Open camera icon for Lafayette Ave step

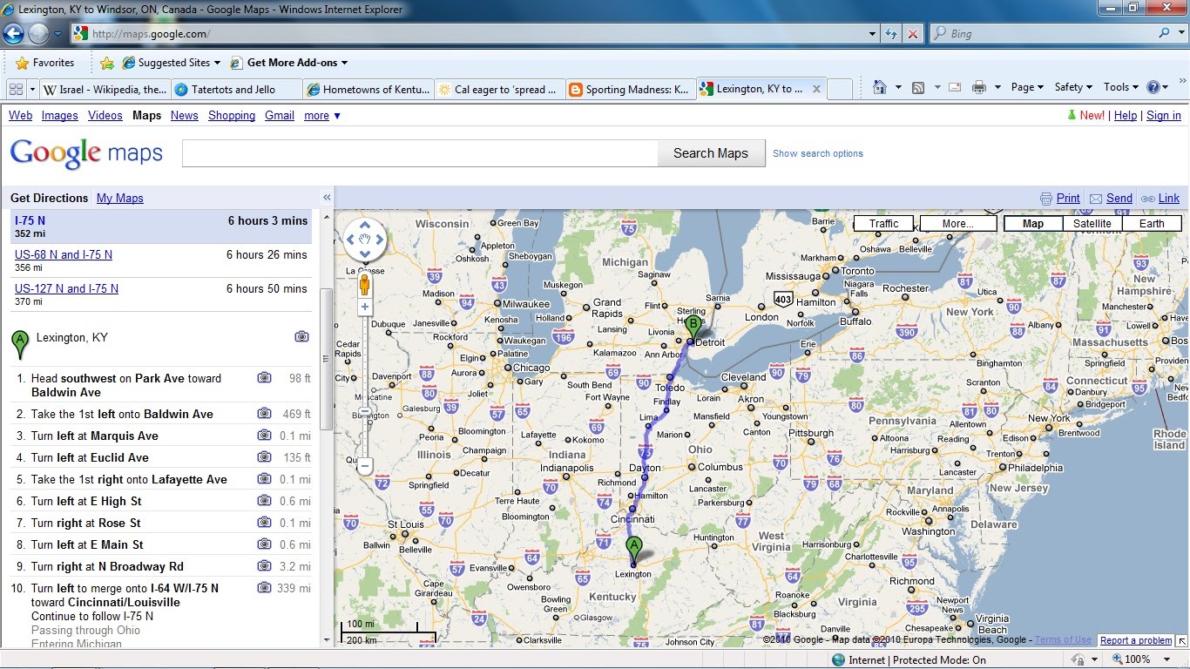click(264, 479)
